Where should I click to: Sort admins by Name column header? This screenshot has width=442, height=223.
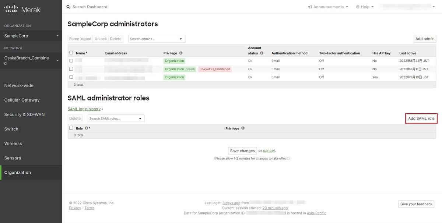click(80, 53)
